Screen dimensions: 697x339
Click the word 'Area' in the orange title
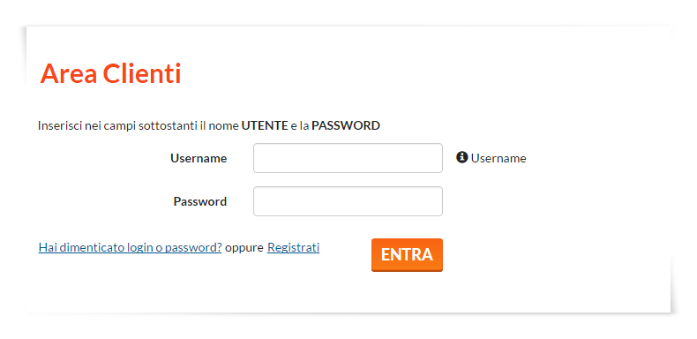coord(69,73)
